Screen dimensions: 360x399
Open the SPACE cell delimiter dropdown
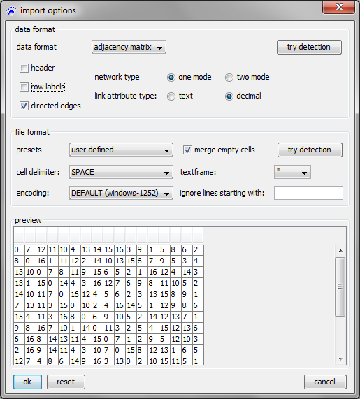121,172
